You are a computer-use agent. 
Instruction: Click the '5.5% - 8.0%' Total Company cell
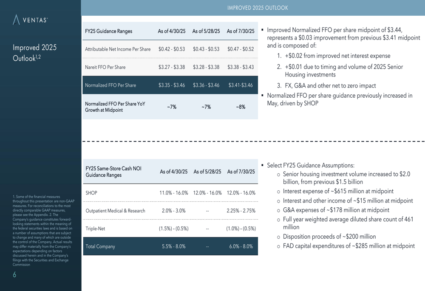coord(173,246)
